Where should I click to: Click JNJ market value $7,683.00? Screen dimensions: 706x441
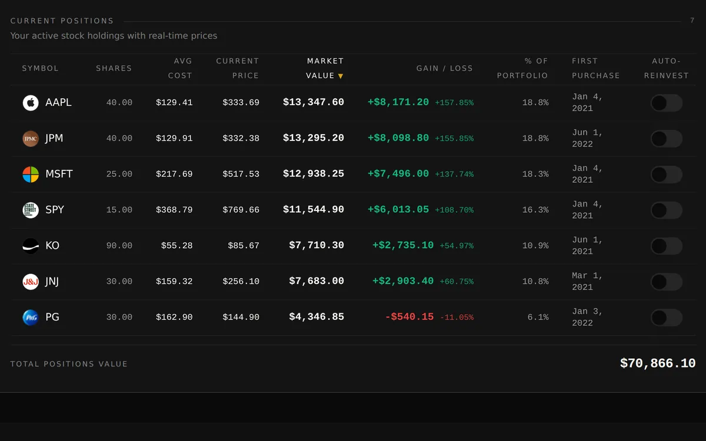pos(317,282)
